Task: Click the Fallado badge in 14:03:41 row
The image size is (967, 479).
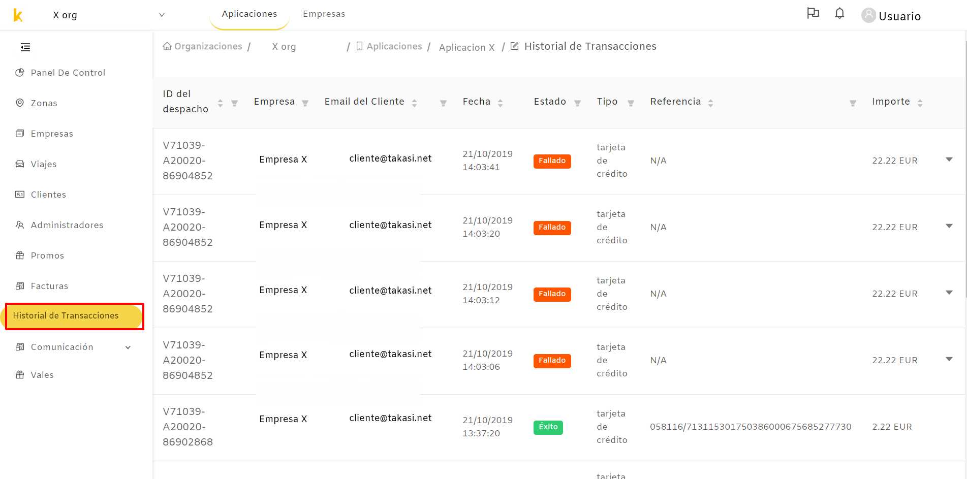Action: point(552,161)
